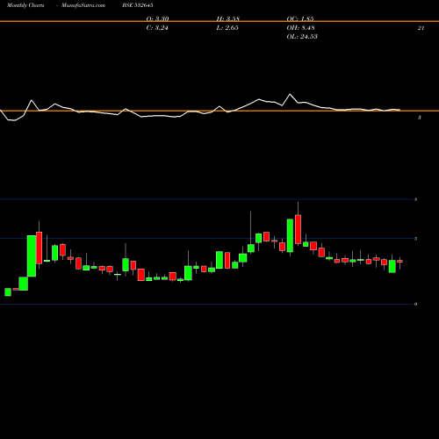
Task: Click the first green candlestick on the far left
Action: (x=8, y=292)
